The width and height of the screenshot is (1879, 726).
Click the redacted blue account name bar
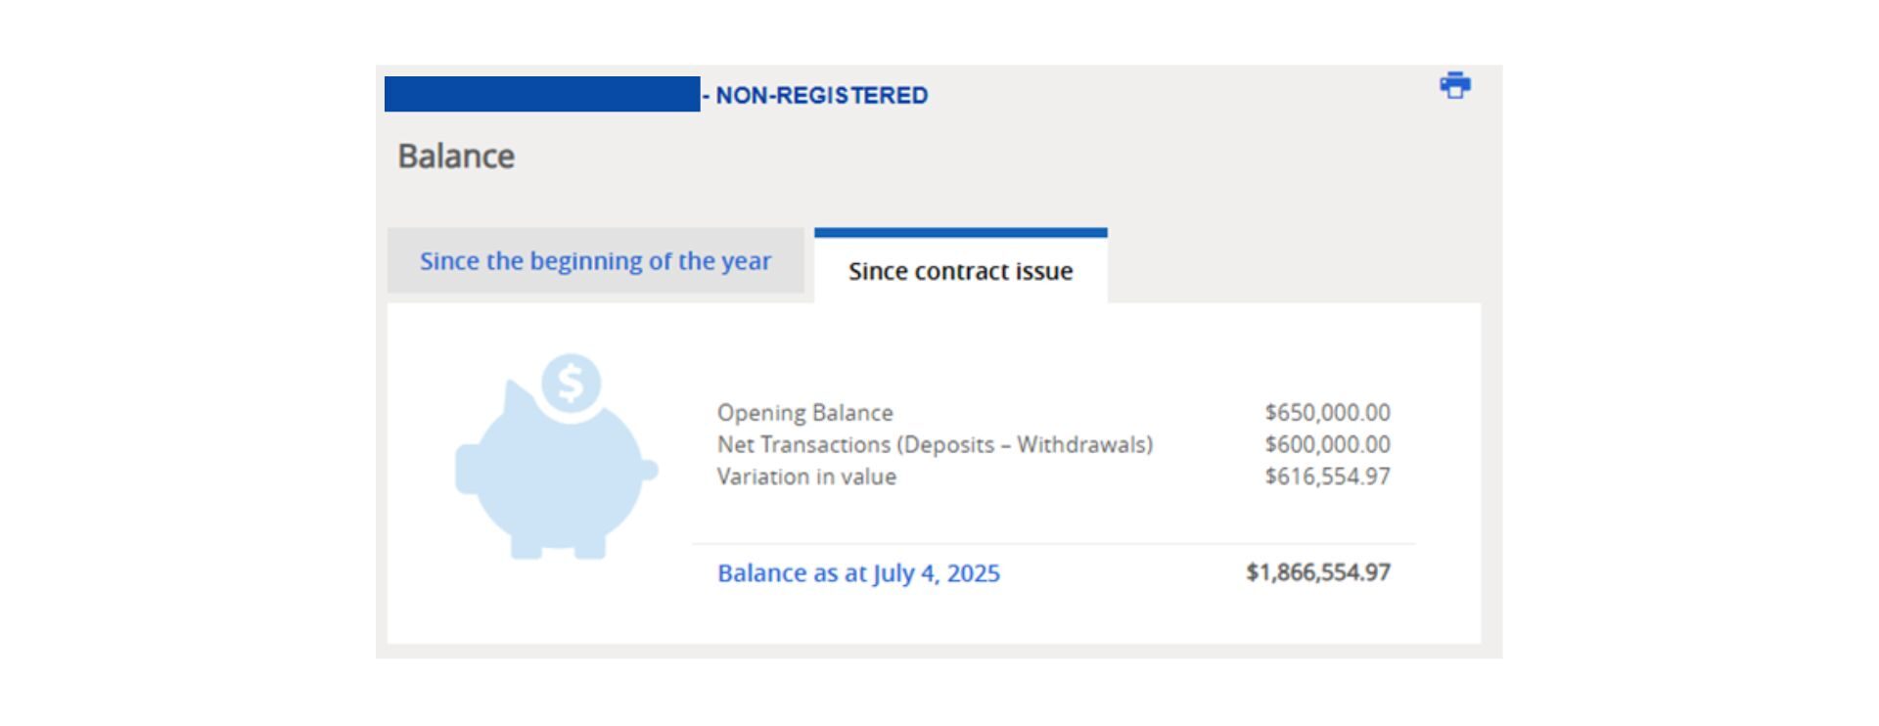click(x=542, y=94)
